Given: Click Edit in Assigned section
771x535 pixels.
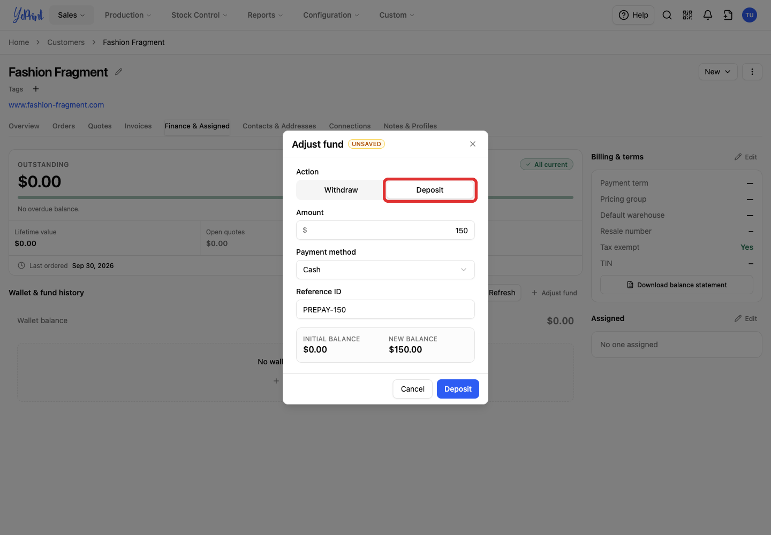Looking at the screenshot, I should (x=746, y=318).
